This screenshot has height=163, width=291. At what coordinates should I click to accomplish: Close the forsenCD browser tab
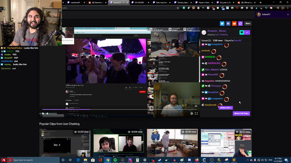(x=127, y=2)
